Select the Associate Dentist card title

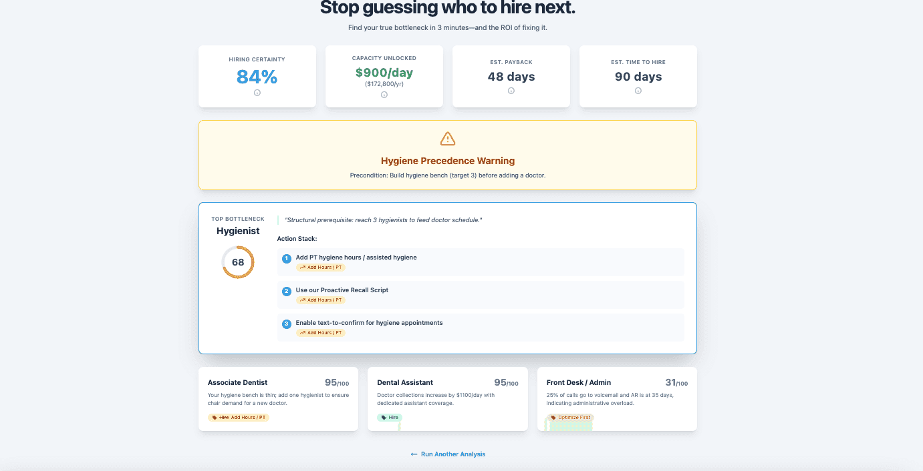tap(238, 383)
